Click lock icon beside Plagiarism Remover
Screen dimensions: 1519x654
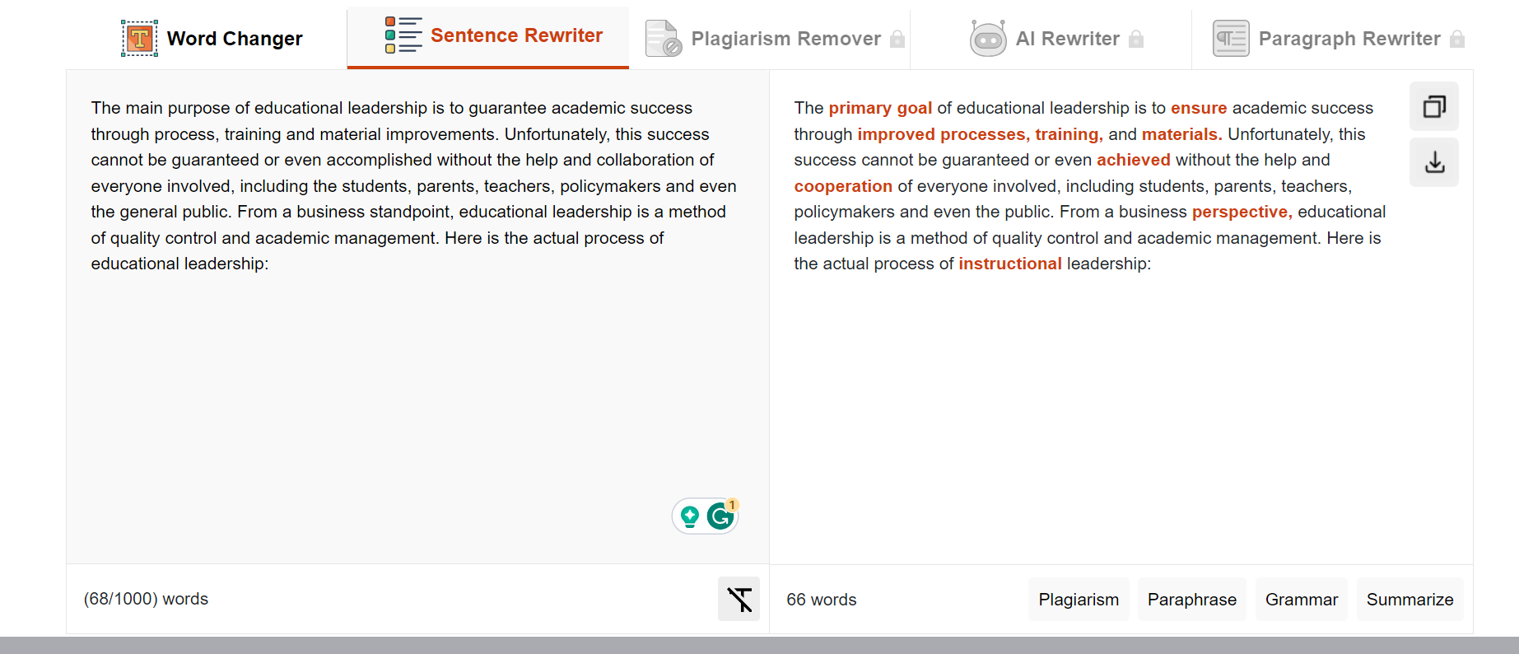tap(897, 39)
